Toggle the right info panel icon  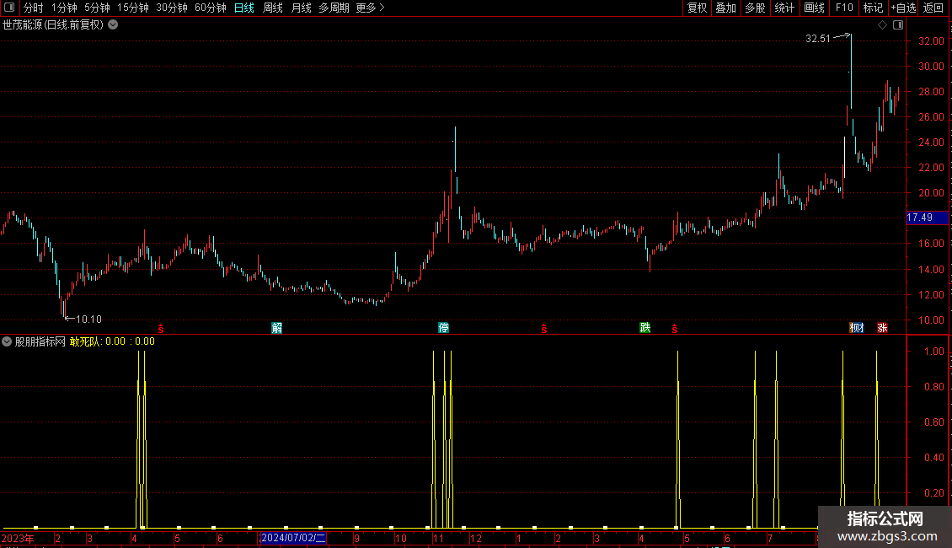898,25
